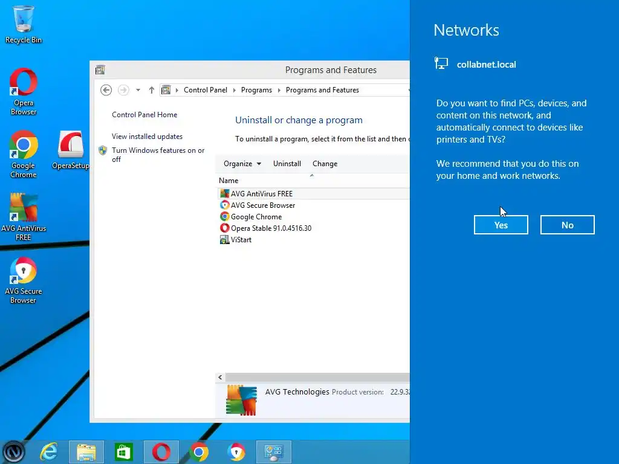Click Programs in the address breadcrumb
Viewport: 619px width, 464px height.
256,90
